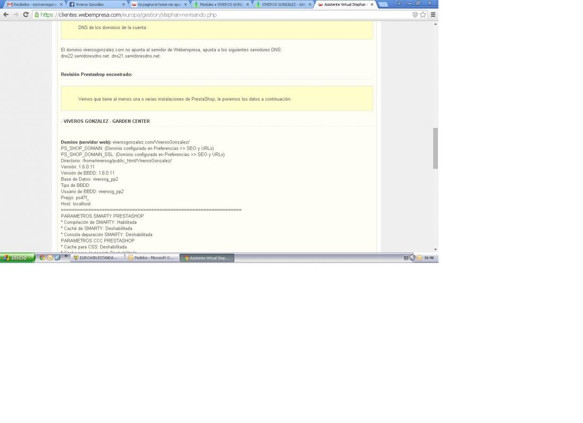Reload the current page

[x=25, y=14]
